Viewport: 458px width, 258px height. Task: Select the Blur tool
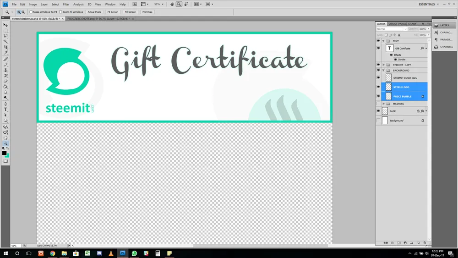pos(5,92)
